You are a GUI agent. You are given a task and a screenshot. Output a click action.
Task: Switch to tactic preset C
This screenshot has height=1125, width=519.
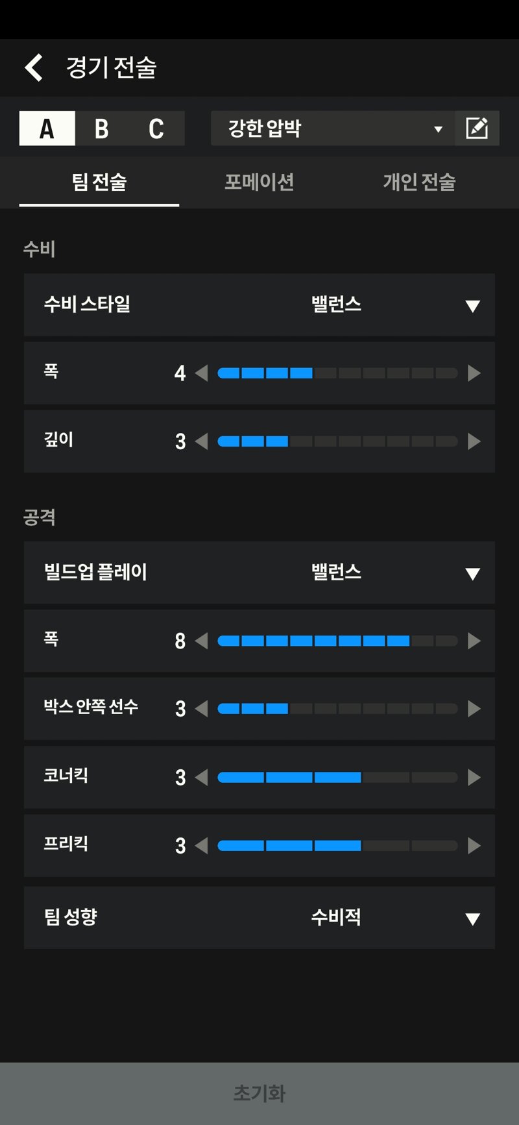[156, 128]
